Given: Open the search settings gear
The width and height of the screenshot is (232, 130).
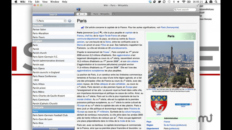Looking at the screenshot, I should [x=70, y=21].
